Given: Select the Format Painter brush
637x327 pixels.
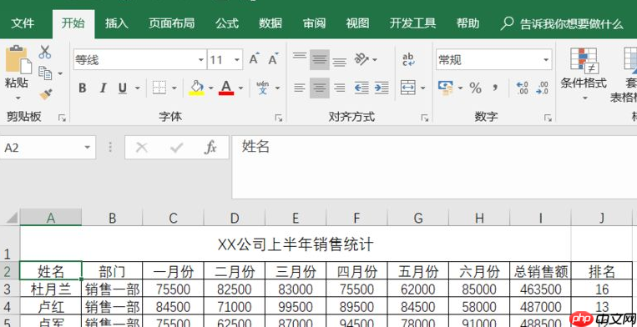Looking at the screenshot, I should pyautogui.click(x=45, y=94).
